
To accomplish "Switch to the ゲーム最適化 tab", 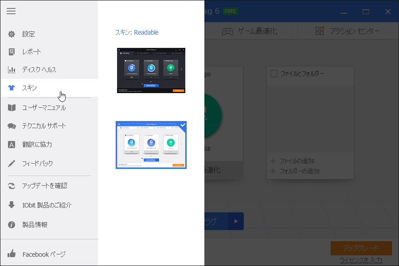I will [x=250, y=31].
